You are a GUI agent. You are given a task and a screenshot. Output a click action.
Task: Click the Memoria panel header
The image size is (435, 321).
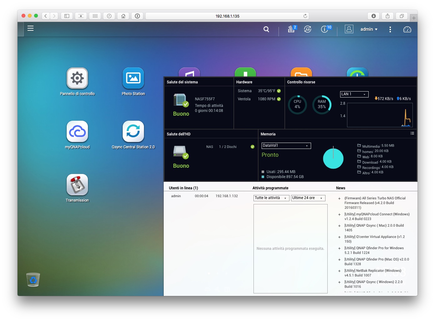pos(268,134)
